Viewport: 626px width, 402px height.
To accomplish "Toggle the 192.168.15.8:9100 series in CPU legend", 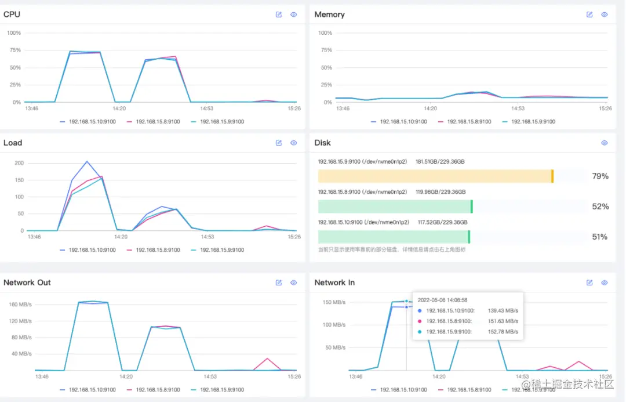I will (154, 121).
